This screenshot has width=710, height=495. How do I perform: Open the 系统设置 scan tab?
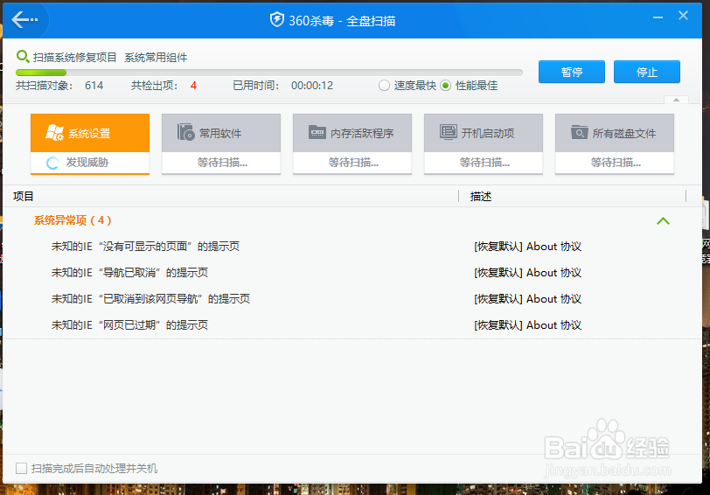[90, 143]
